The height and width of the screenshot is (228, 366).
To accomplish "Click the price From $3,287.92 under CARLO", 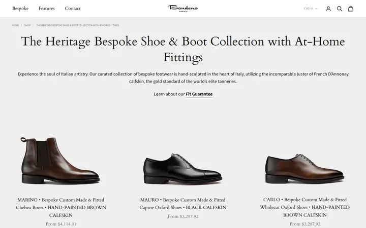I will coord(305,224).
